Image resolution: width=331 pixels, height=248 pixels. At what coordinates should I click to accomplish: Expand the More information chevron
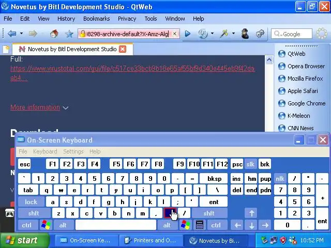point(66,108)
